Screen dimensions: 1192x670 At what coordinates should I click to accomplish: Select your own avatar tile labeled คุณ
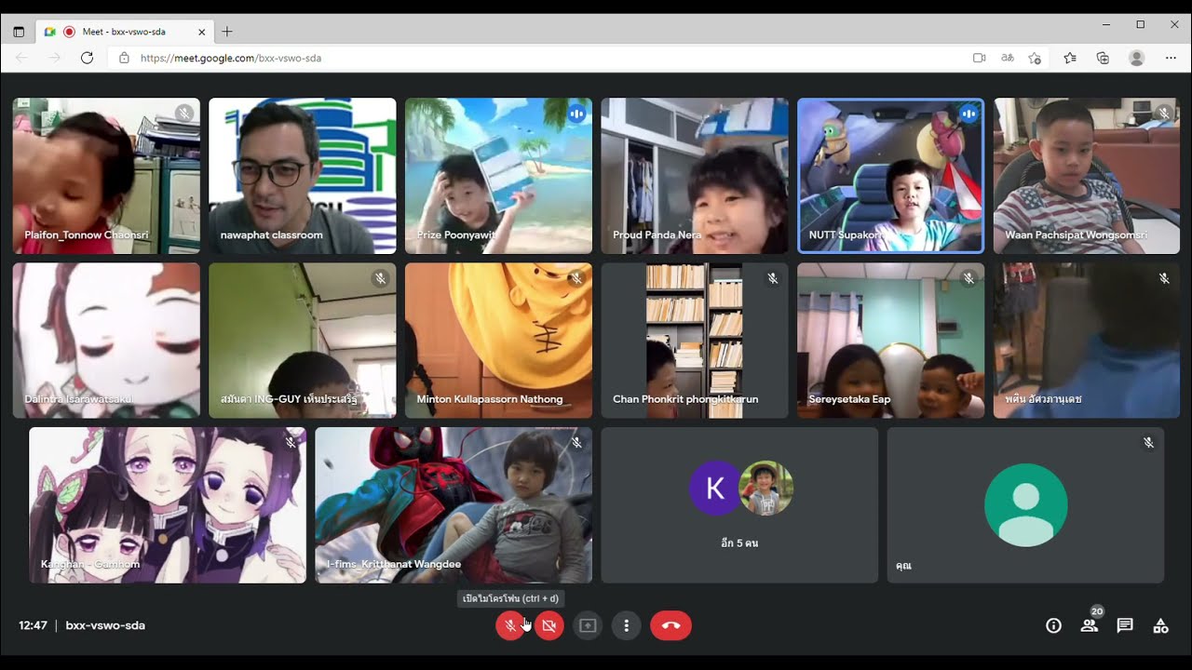pyautogui.click(x=1025, y=505)
